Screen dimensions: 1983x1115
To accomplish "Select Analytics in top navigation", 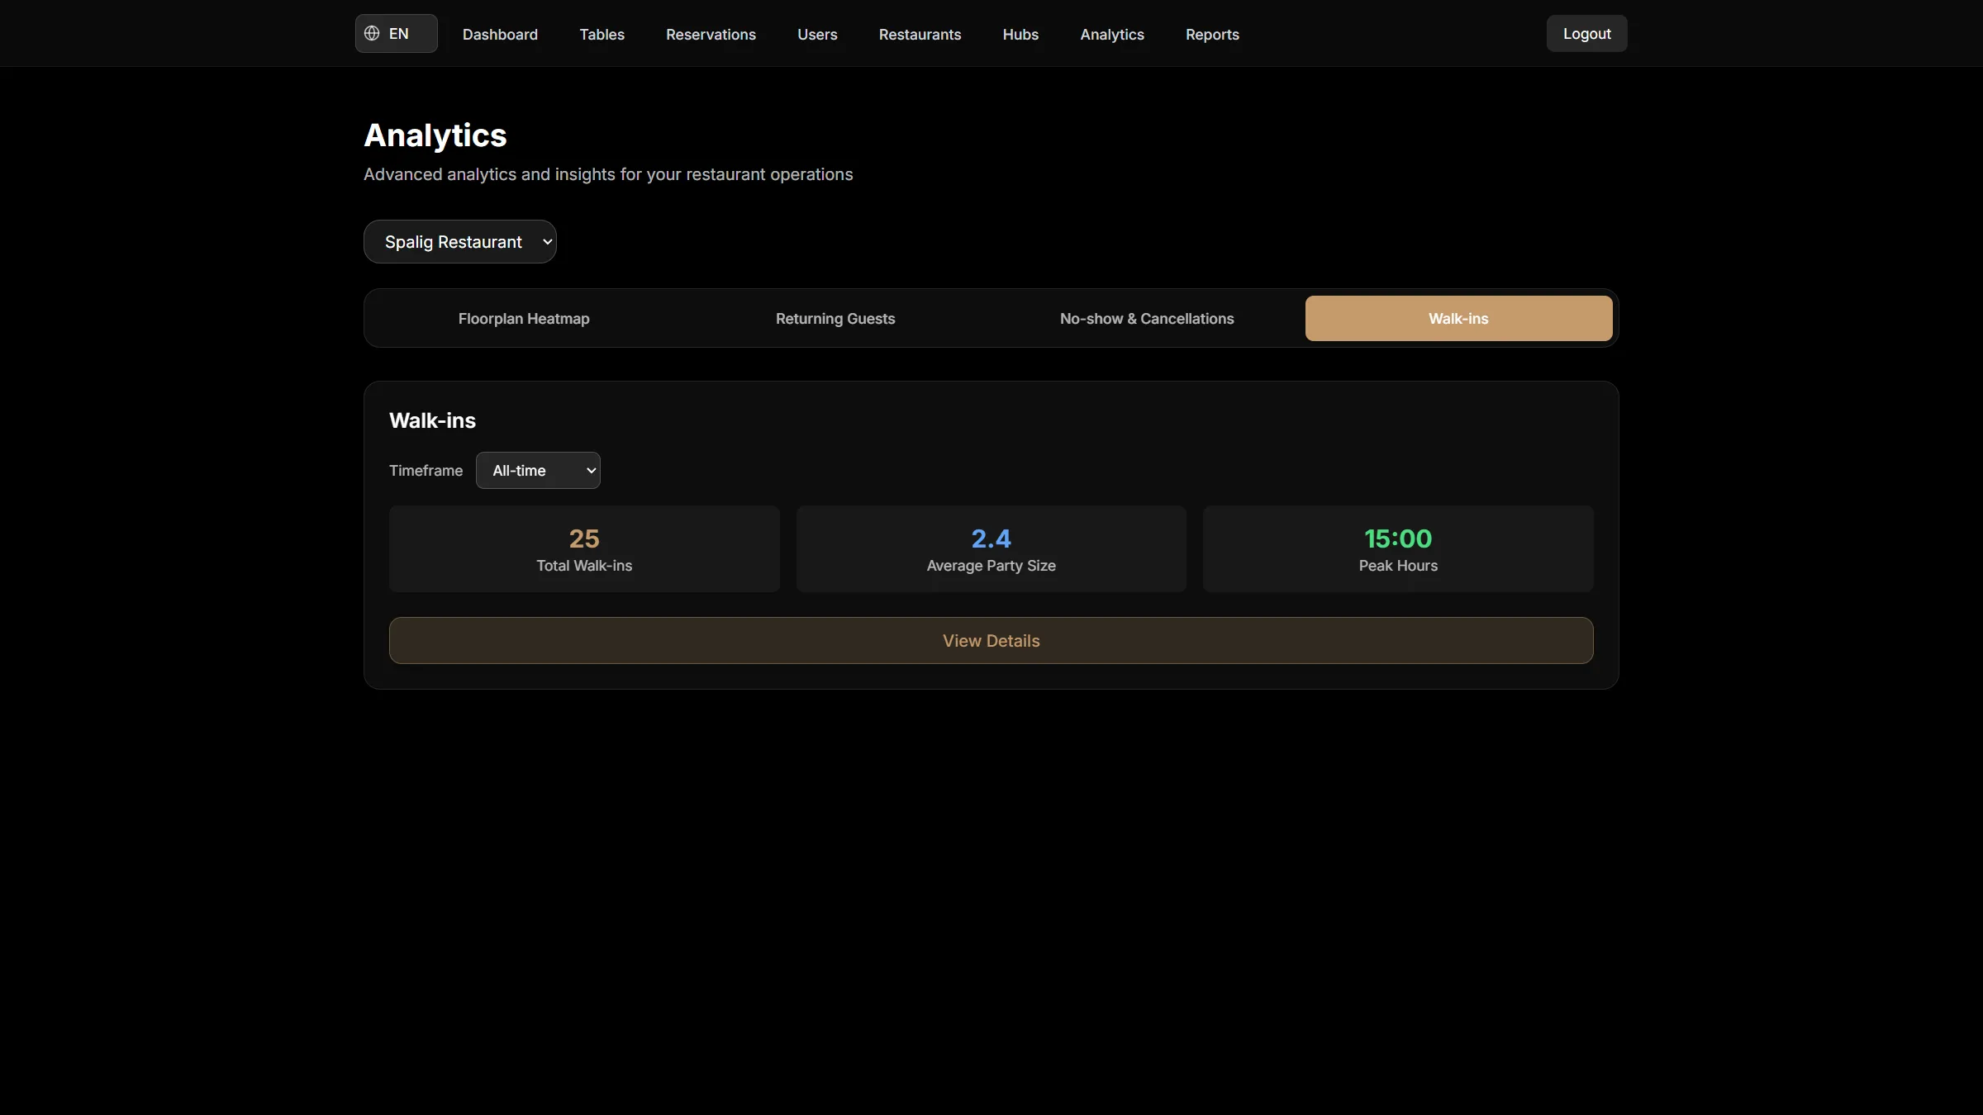I will 1112,35.
